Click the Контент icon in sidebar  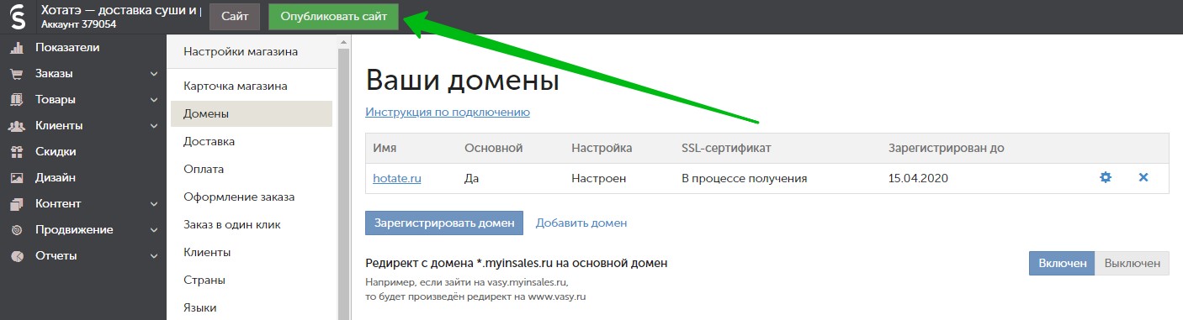(16, 204)
